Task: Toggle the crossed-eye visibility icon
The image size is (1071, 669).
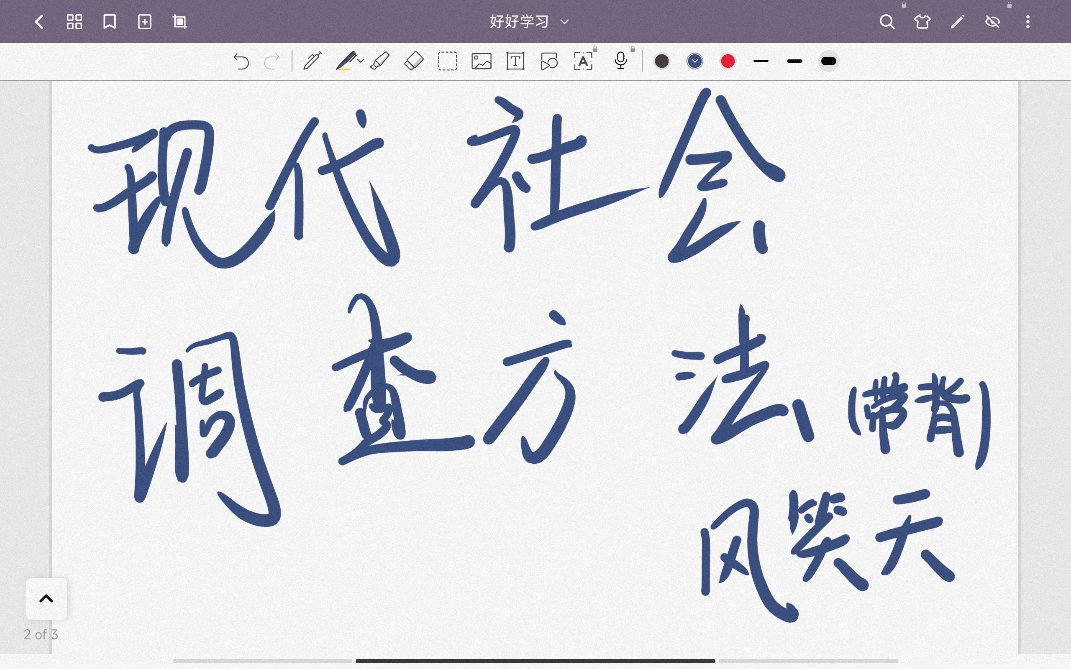Action: 993,22
